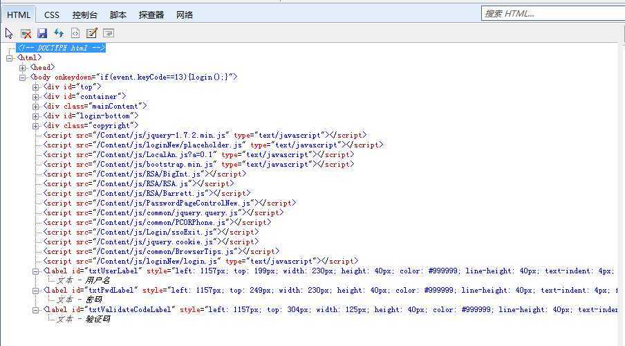Click the refresh arrows toolbar icon
Image resolution: width=625 pixels, height=346 pixels.
tap(59, 33)
